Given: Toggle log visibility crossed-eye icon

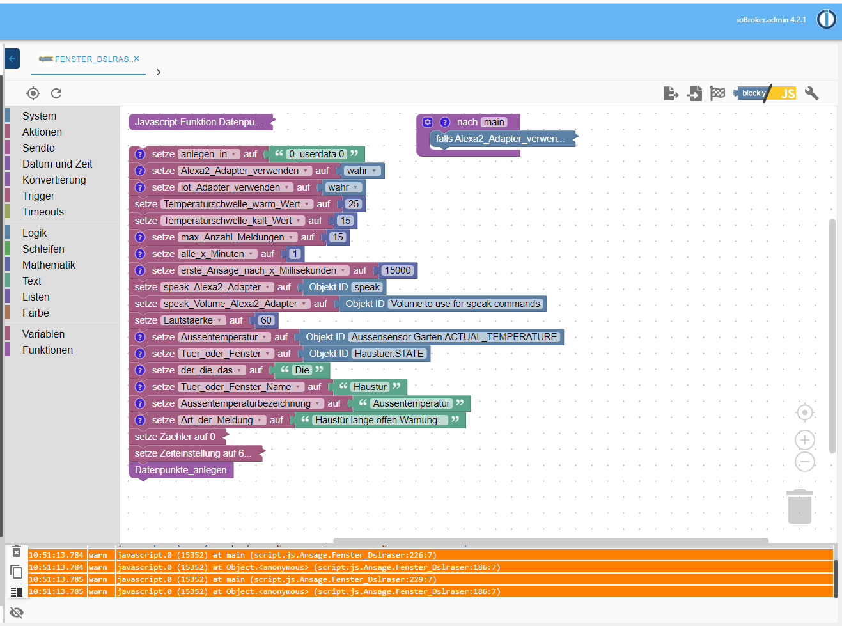Looking at the screenshot, I should 17,613.
